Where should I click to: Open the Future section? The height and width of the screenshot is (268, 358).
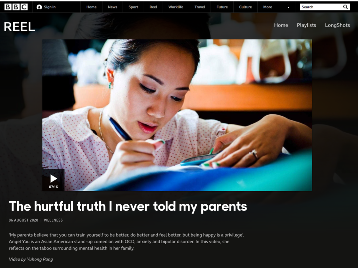pos(222,7)
